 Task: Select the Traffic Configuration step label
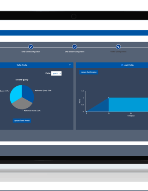118,52
